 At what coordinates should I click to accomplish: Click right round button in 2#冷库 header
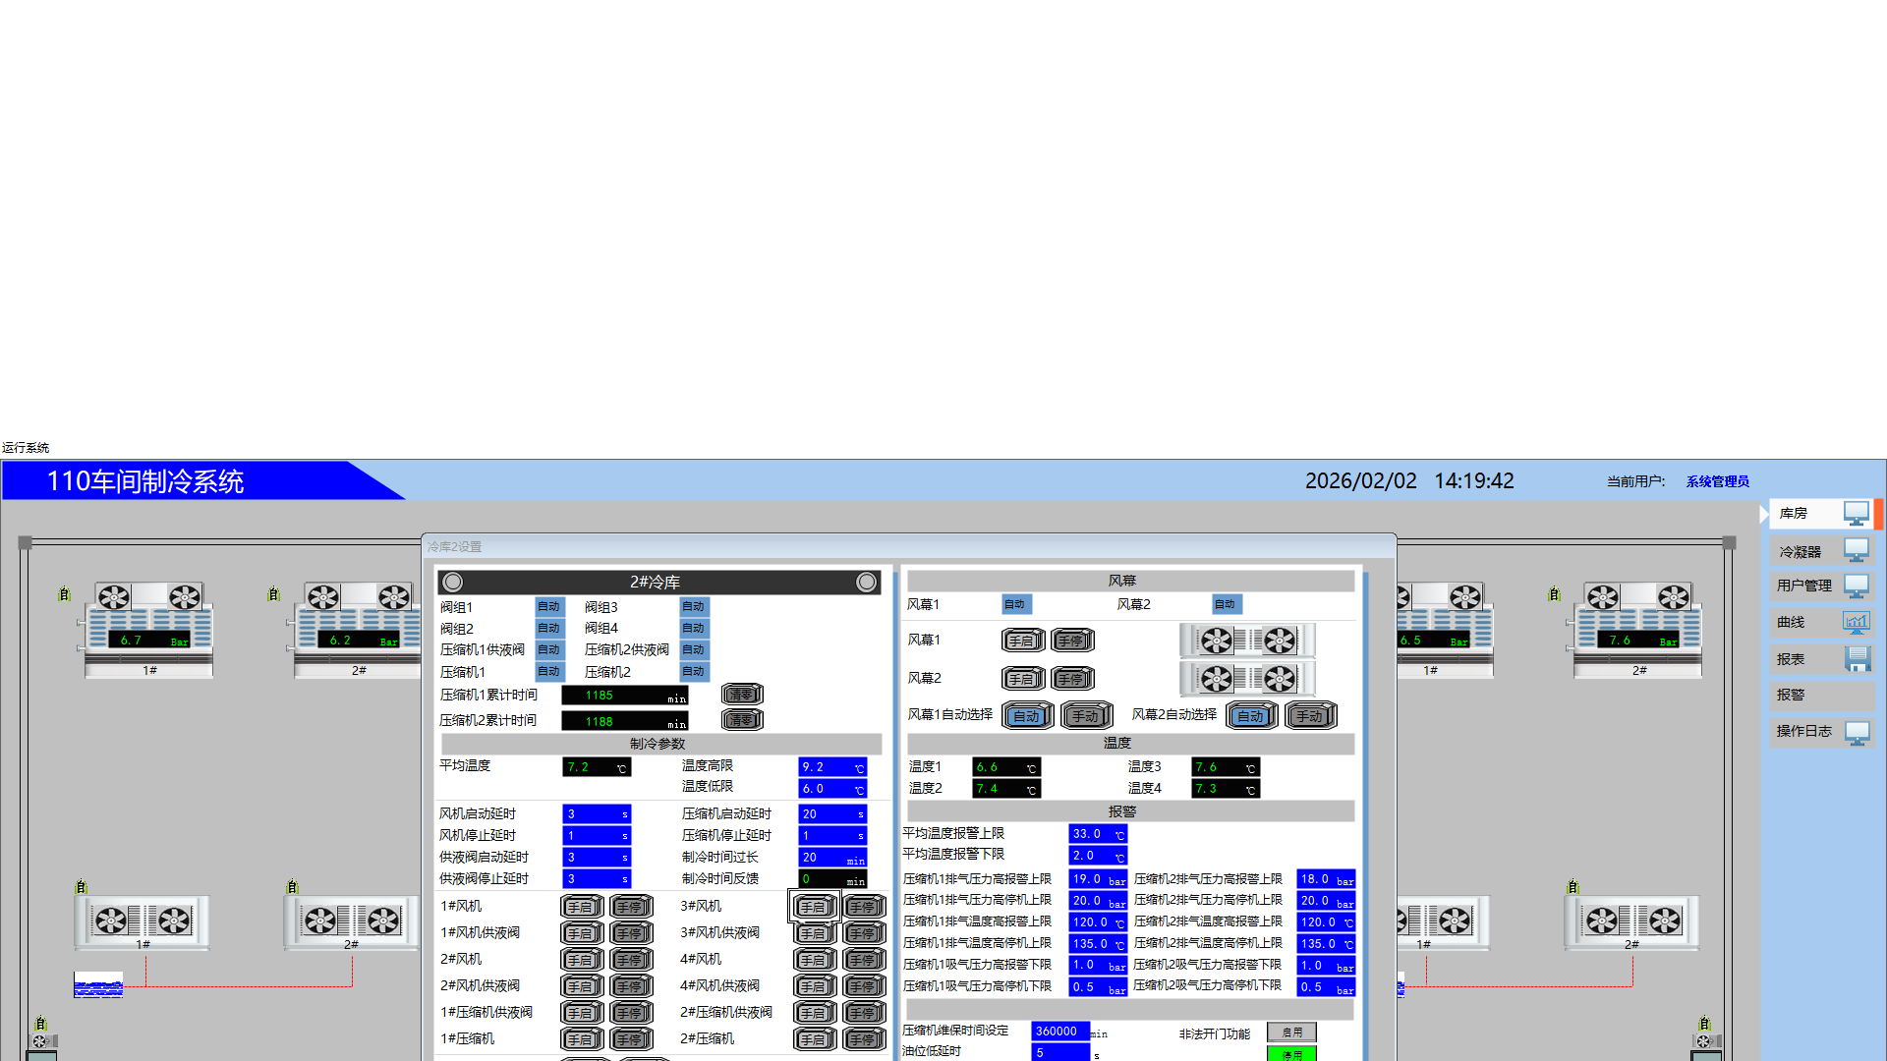point(866,582)
